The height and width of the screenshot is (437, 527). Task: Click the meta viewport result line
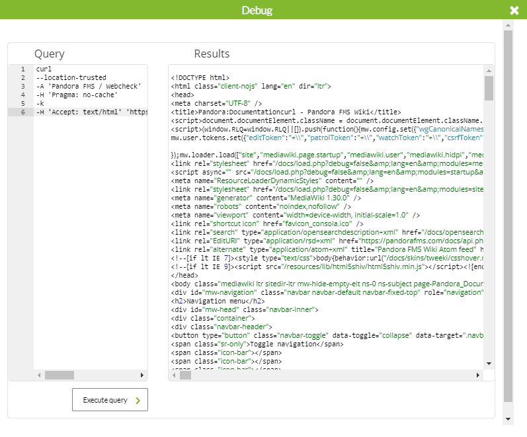coord(296,215)
